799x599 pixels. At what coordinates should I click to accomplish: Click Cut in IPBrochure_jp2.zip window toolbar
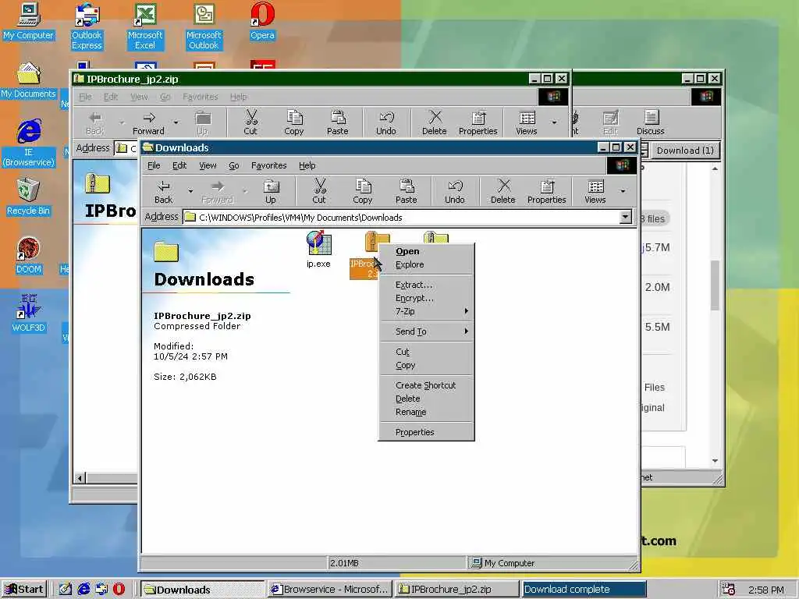[250, 122]
